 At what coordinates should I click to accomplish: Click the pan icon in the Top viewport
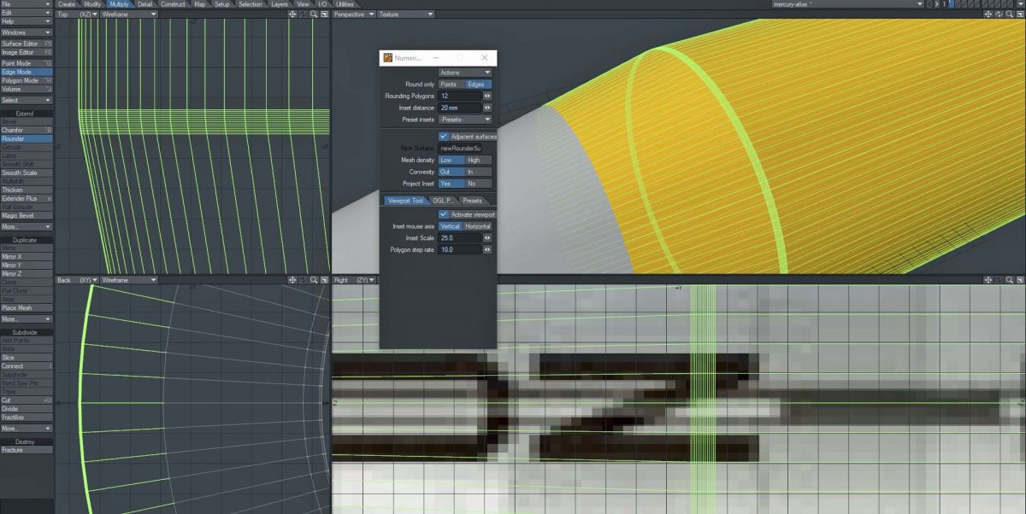coord(292,14)
